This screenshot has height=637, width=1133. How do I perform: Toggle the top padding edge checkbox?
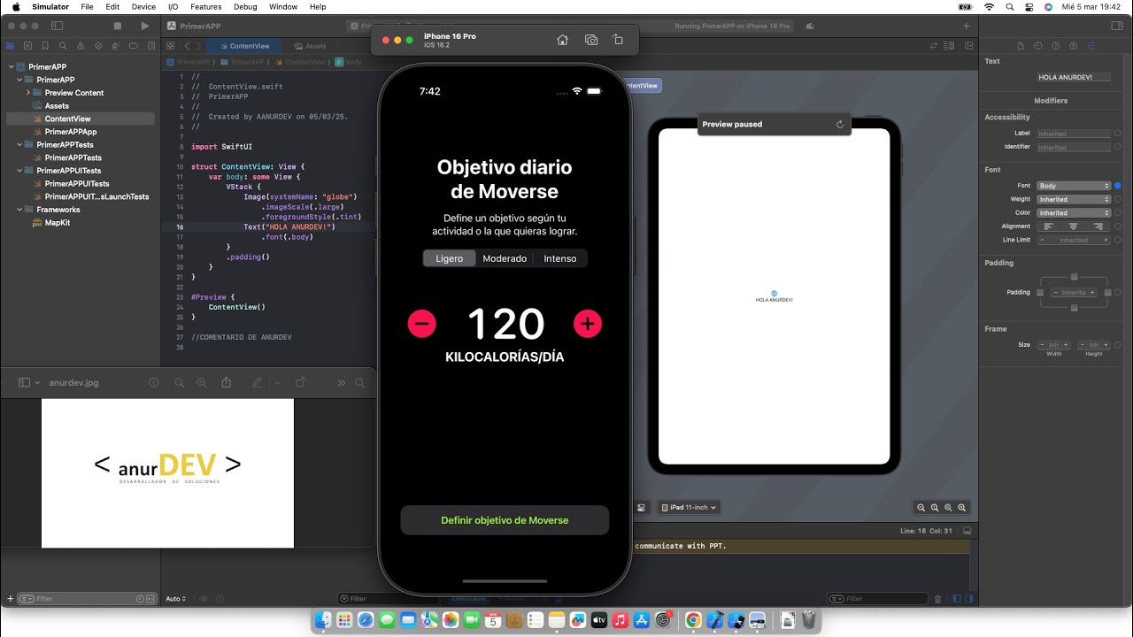pos(1075,277)
